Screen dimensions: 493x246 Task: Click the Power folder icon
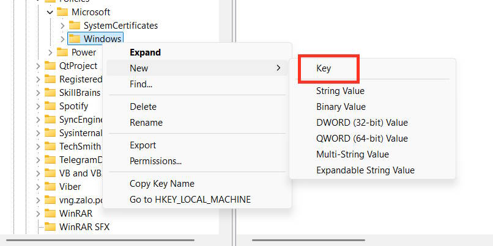click(x=62, y=52)
